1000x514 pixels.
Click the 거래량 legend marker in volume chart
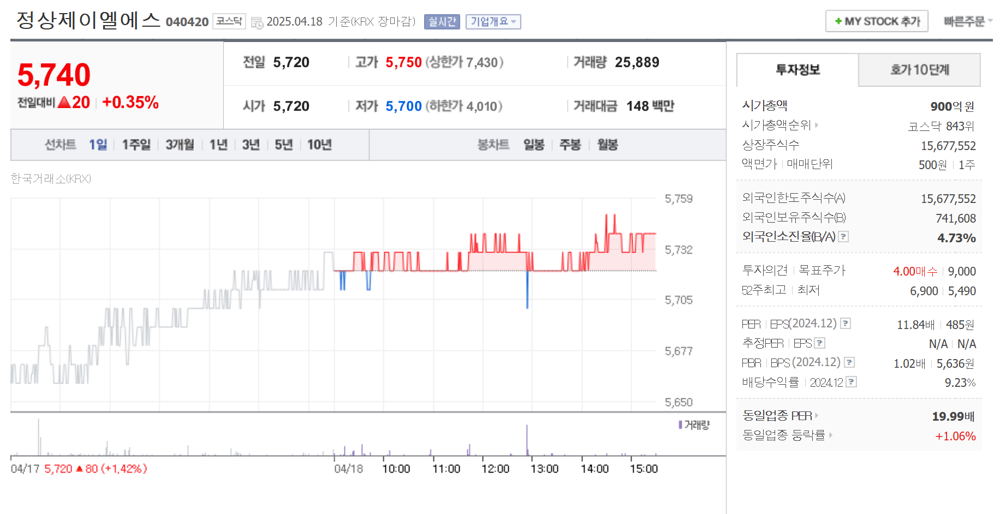[681, 425]
